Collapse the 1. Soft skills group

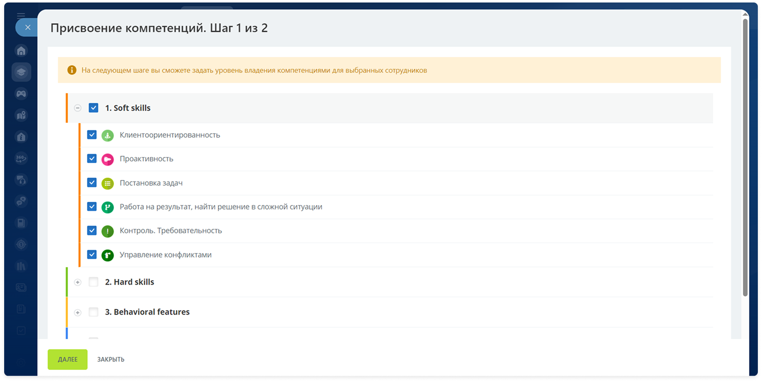77,108
